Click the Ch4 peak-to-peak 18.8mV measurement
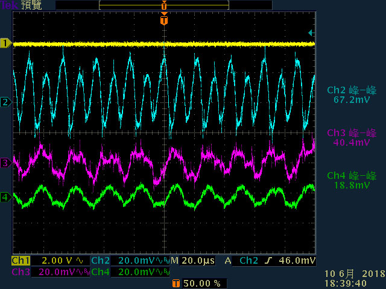Screen dimensions: 386x289 click(352, 181)
